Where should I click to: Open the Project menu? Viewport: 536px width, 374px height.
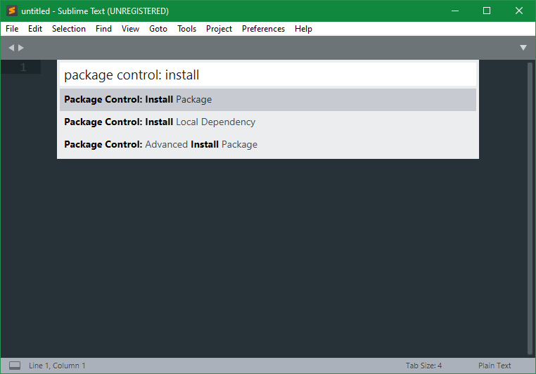[x=219, y=29]
